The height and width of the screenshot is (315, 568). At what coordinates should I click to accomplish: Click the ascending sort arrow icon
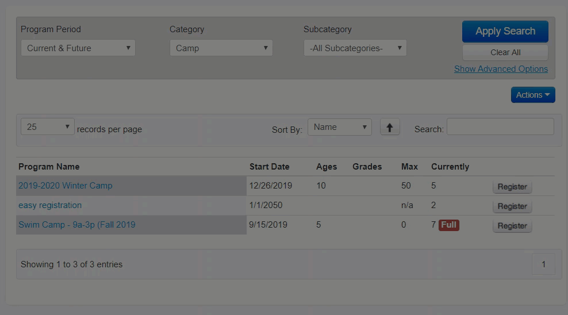[390, 128]
